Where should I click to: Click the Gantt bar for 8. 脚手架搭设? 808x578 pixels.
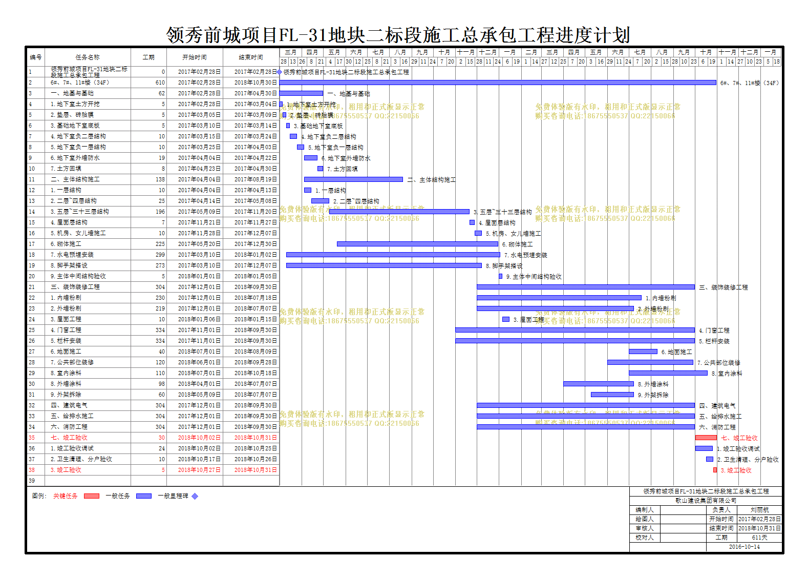[x=384, y=265]
